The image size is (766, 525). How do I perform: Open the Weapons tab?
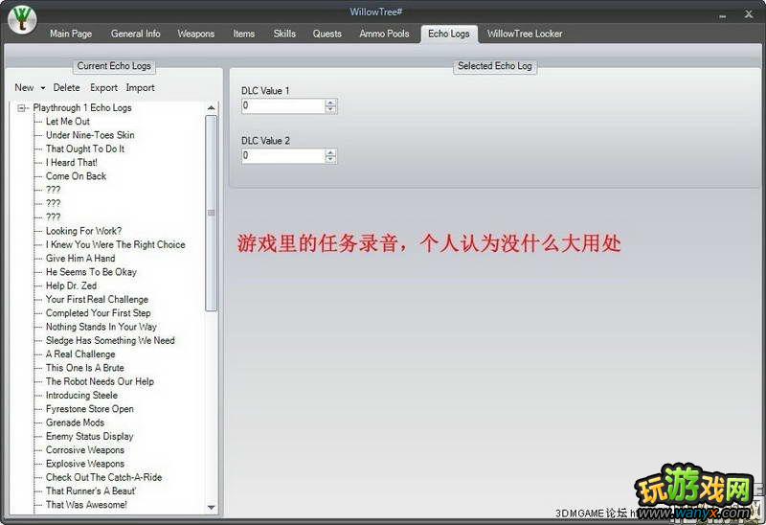[196, 34]
